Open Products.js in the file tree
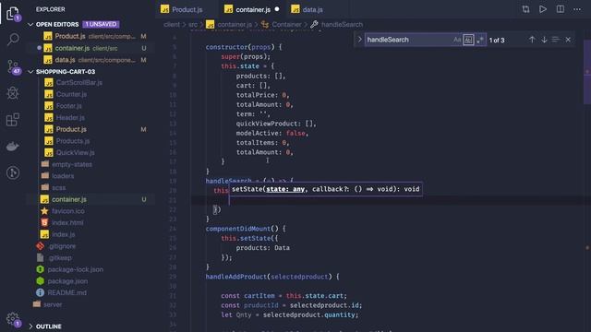Screen dimensions: 591x332 [x=90, y=141]
